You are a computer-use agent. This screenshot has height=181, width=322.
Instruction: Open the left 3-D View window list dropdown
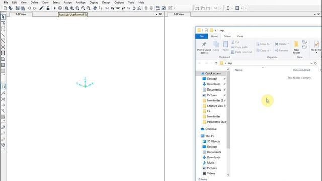tap(156, 14)
